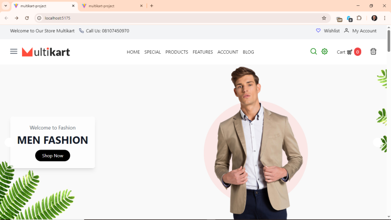Click the Shop Now button

click(52, 155)
